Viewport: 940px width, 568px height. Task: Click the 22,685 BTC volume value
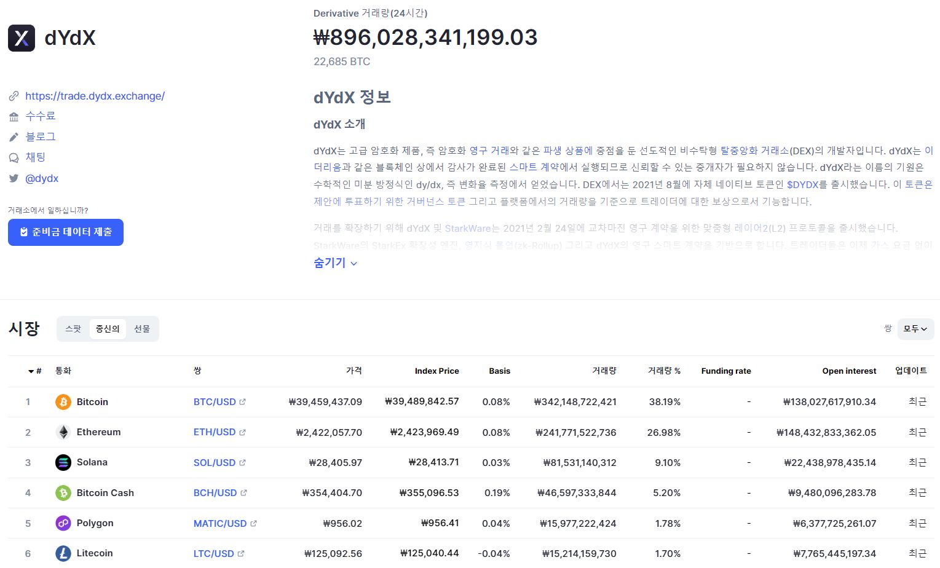(342, 61)
